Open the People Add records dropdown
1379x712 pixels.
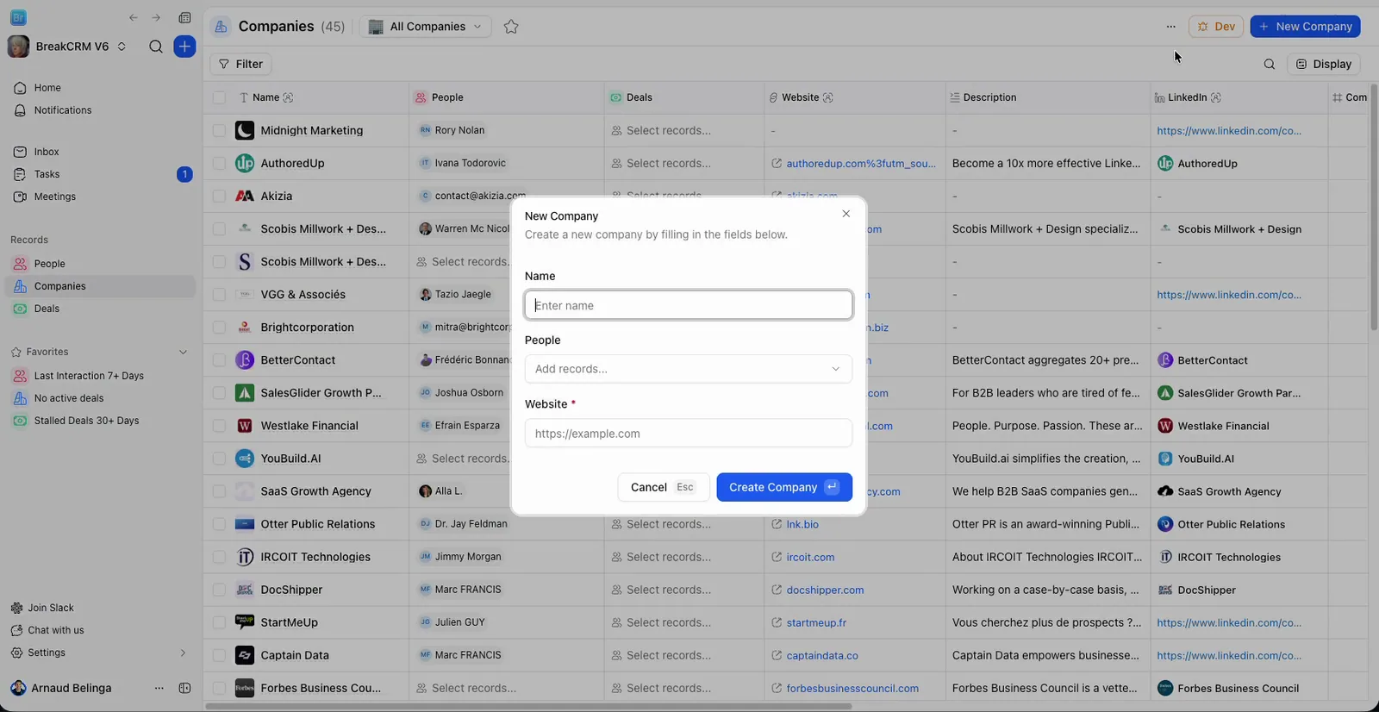(x=689, y=369)
